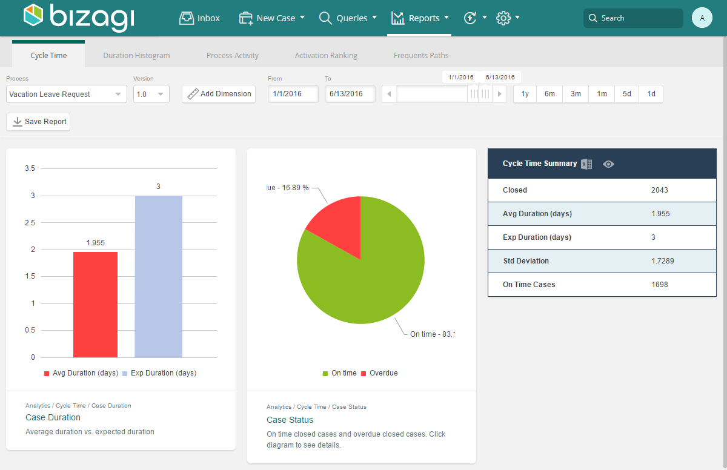Click the On Time Cases value 1698
This screenshot has height=470, width=727.
click(x=660, y=285)
